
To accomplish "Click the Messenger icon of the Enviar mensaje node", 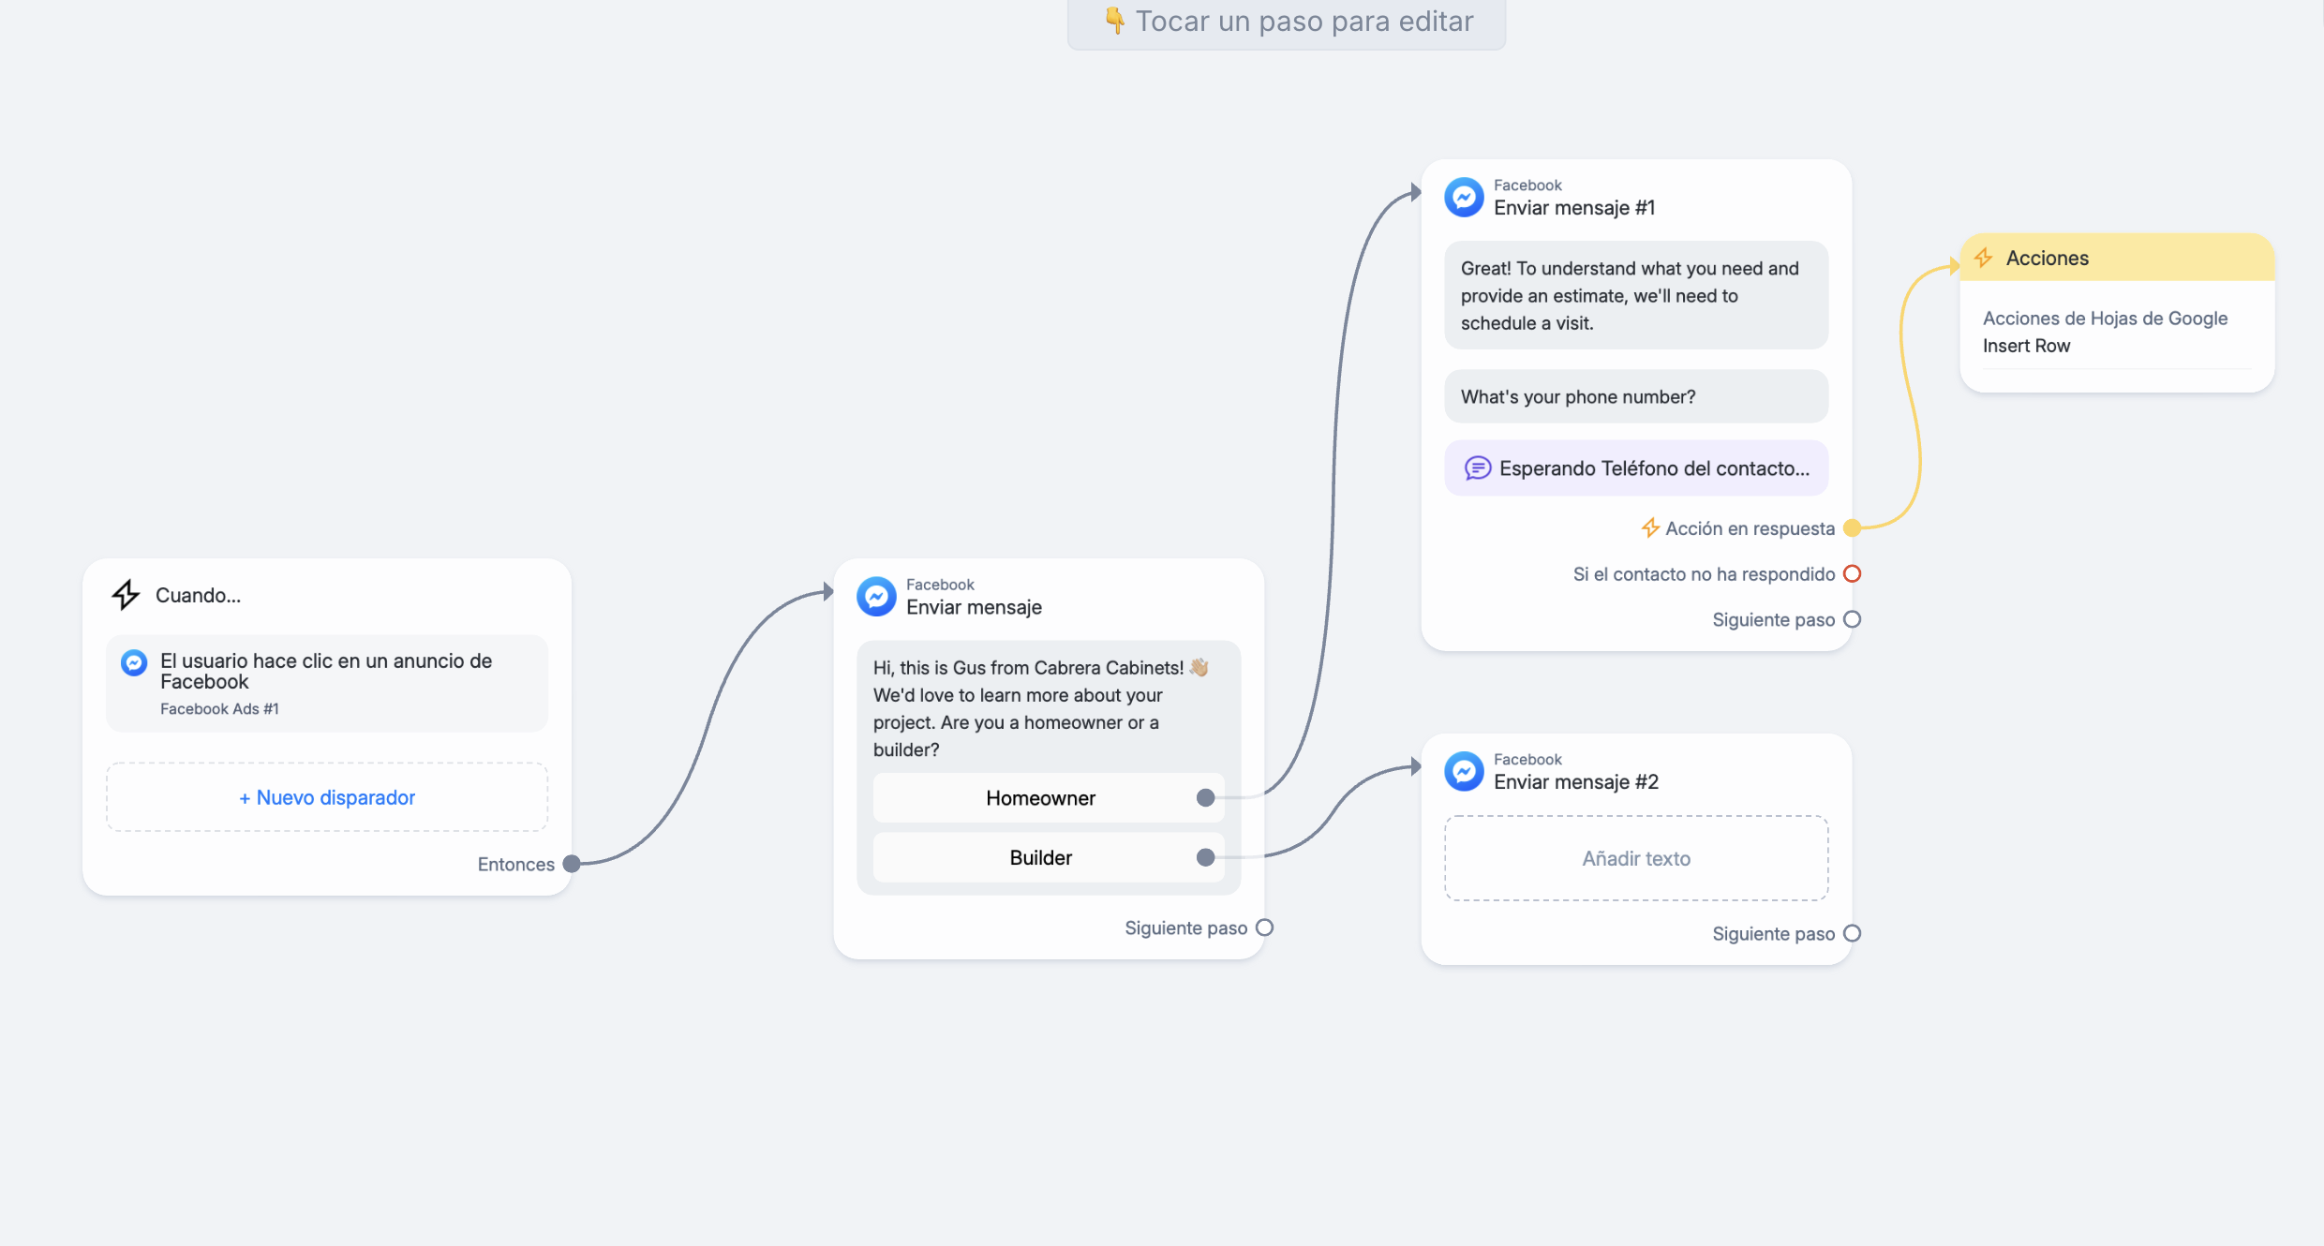I will click(x=877, y=596).
